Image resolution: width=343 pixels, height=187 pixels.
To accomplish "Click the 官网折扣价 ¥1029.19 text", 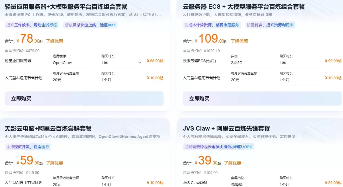I will (x=201, y=51).
